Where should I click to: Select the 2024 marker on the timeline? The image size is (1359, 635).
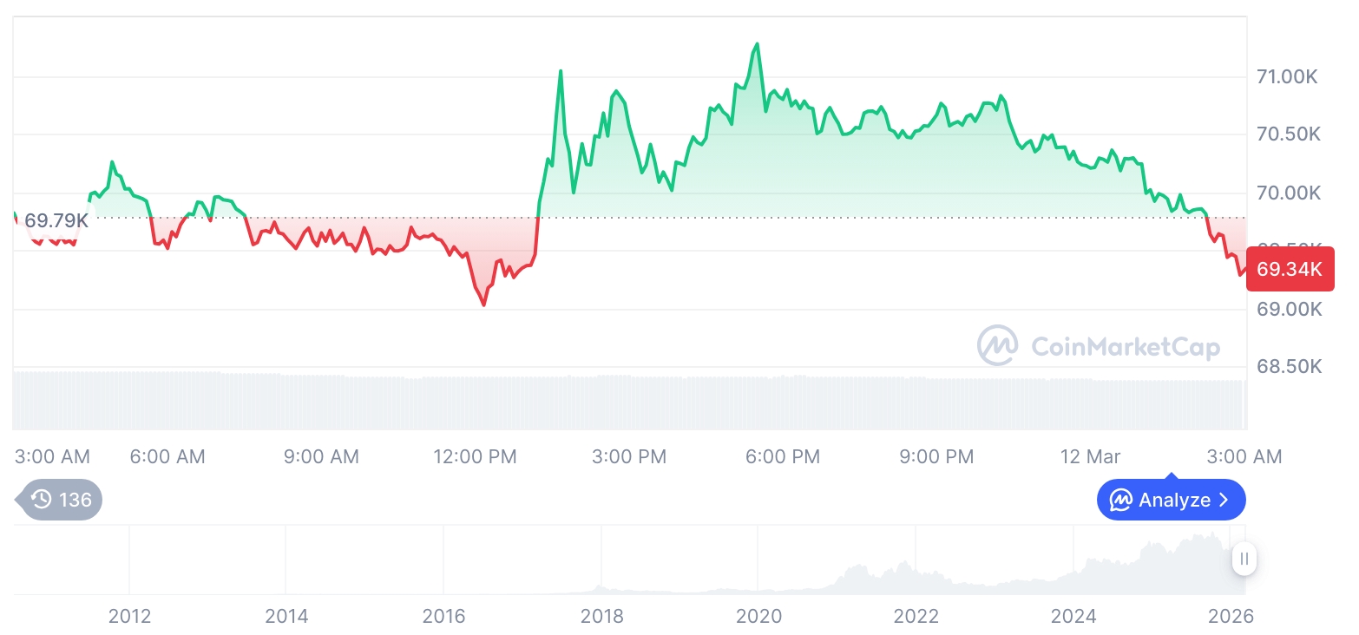point(1073,616)
